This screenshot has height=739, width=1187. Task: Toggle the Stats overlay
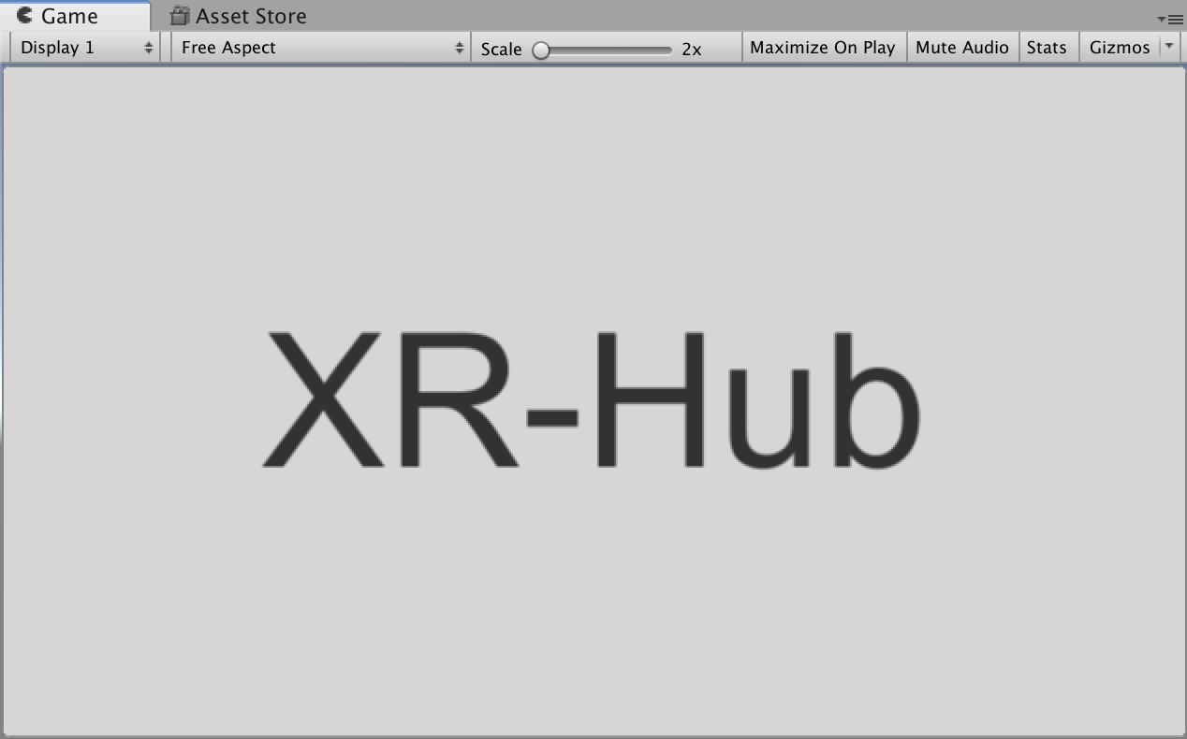[x=1046, y=48]
